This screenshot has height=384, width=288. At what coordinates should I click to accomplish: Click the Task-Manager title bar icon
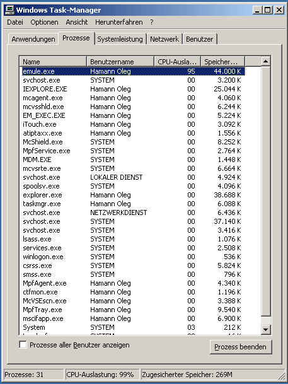[10, 10]
